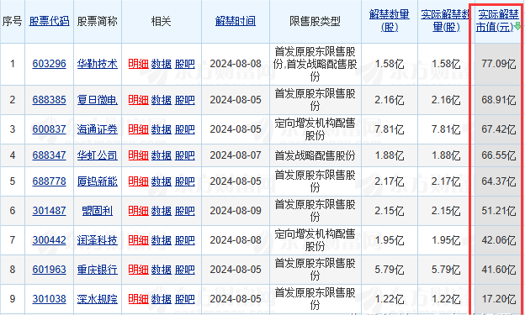Click 数据 link in 华勤技术 row
The height and width of the screenshot is (315, 525).
[x=162, y=64]
